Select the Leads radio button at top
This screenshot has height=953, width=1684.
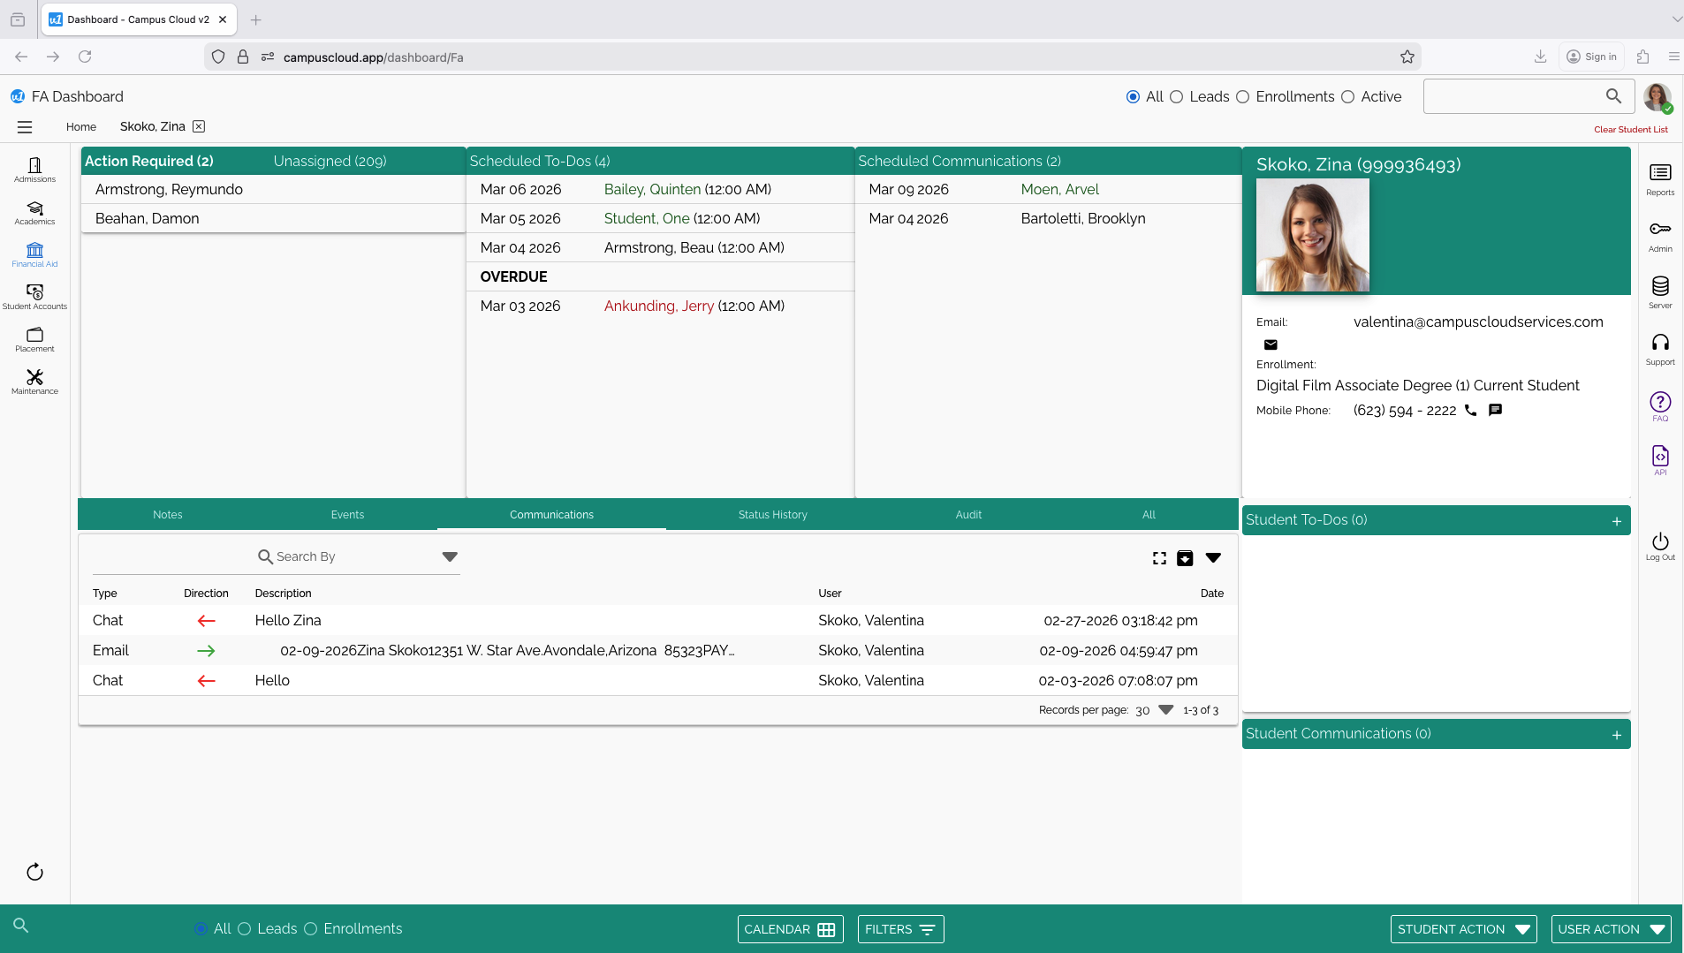(x=1180, y=97)
